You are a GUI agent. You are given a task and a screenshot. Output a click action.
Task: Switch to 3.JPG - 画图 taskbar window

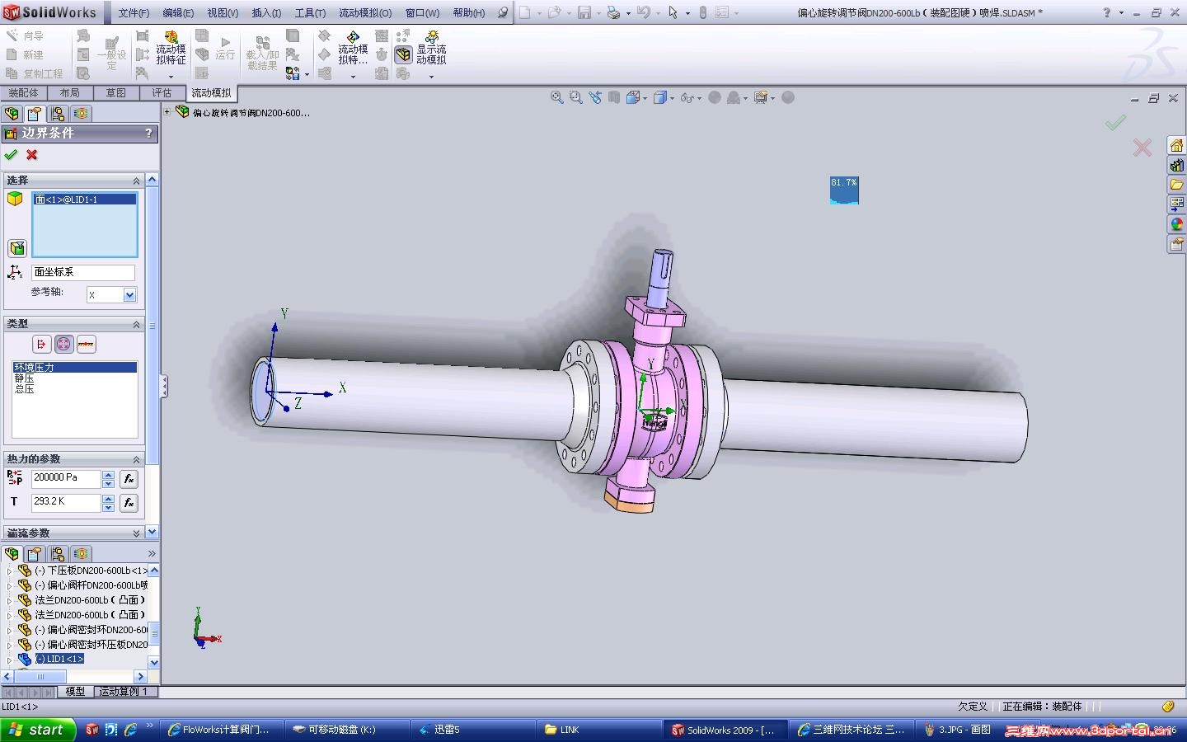pyautogui.click(x=958, y=730)
